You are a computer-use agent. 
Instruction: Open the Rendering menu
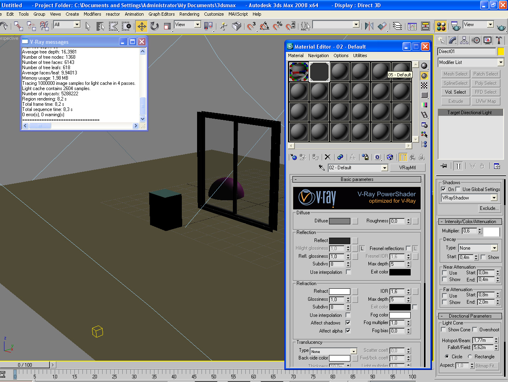[x=189, y=14]
